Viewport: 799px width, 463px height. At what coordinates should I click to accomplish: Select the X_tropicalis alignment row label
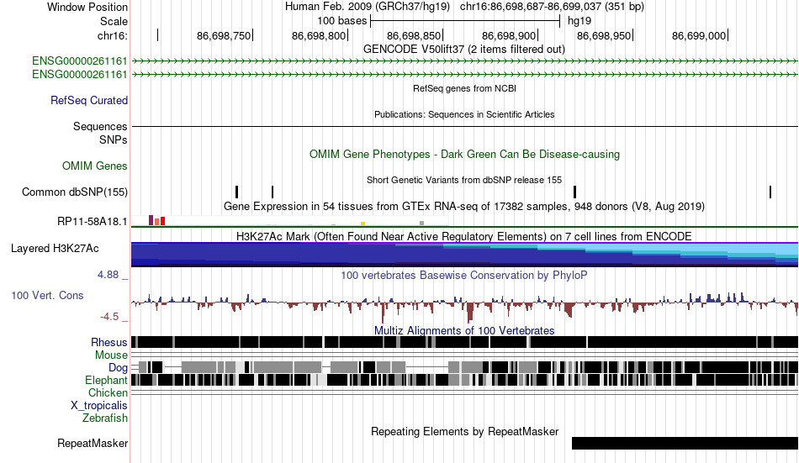tap(99, 406)
